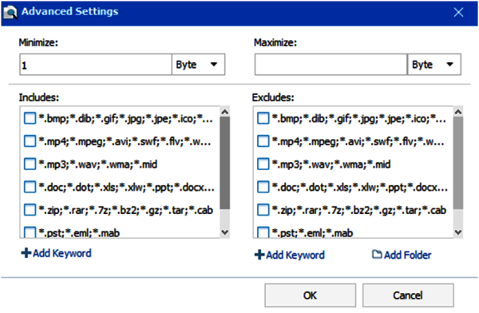Click the empty Maximize size input field

tap(331, 65)
